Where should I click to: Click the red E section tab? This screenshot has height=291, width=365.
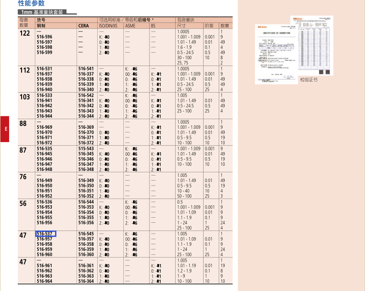pyautogui.click(x=5, y=129)
